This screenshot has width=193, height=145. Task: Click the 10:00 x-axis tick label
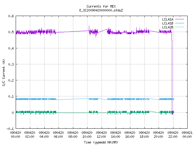[87, 137]
